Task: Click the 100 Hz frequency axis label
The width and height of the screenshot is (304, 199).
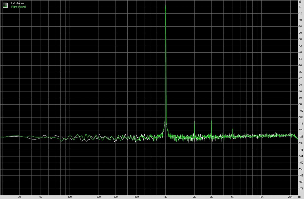Action: (70, 196)
